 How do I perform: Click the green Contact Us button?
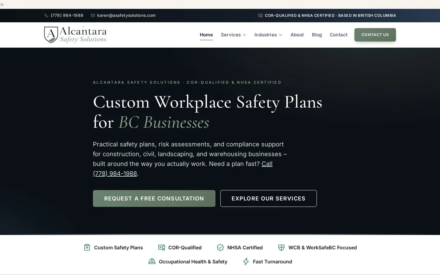(375, 35)
